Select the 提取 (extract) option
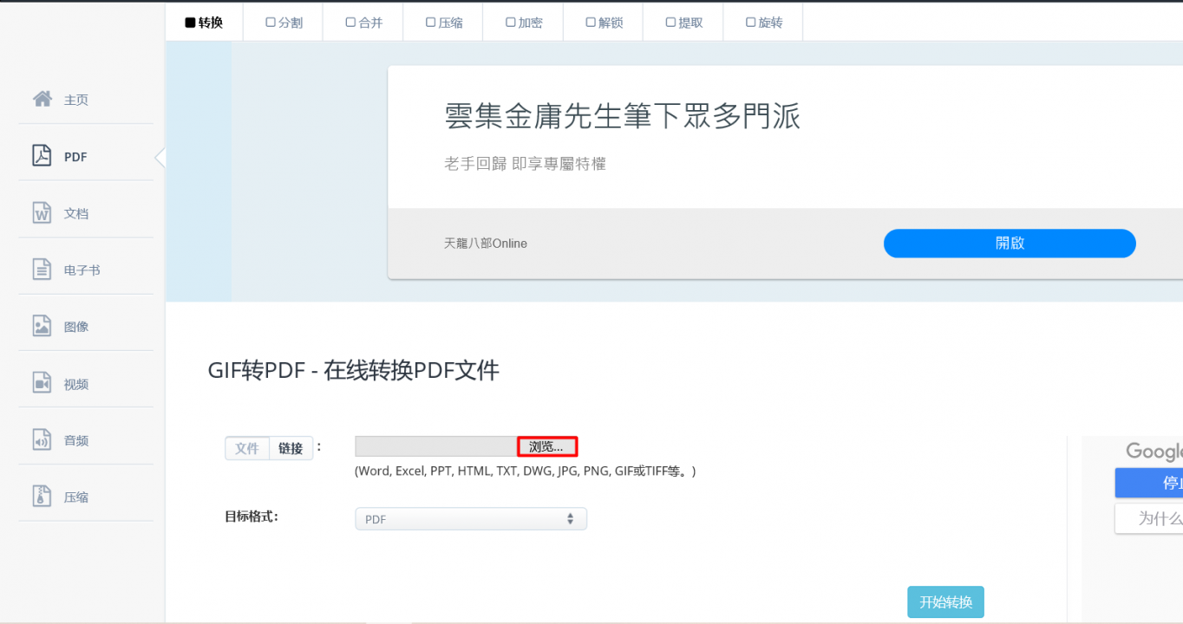The height and width of the screenshot is (624, 1183). pos(683,23)
